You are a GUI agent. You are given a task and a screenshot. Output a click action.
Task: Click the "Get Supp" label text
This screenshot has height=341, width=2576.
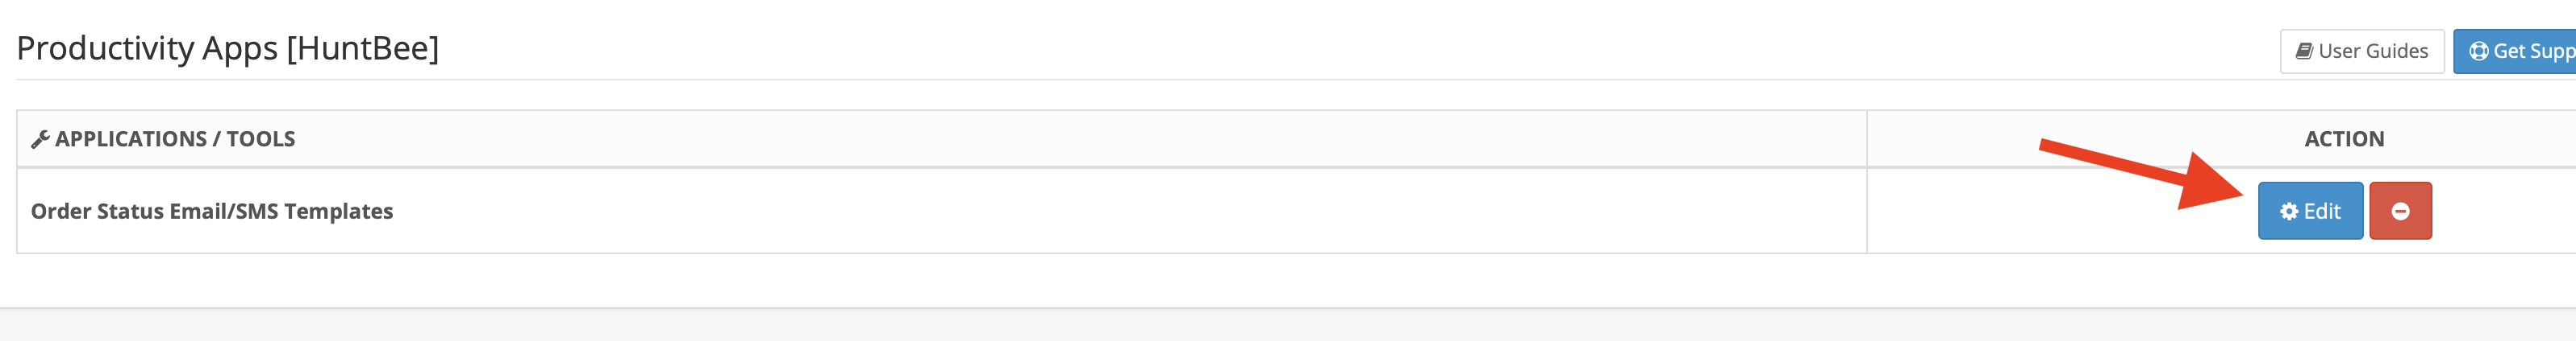tap(2534, 51)
